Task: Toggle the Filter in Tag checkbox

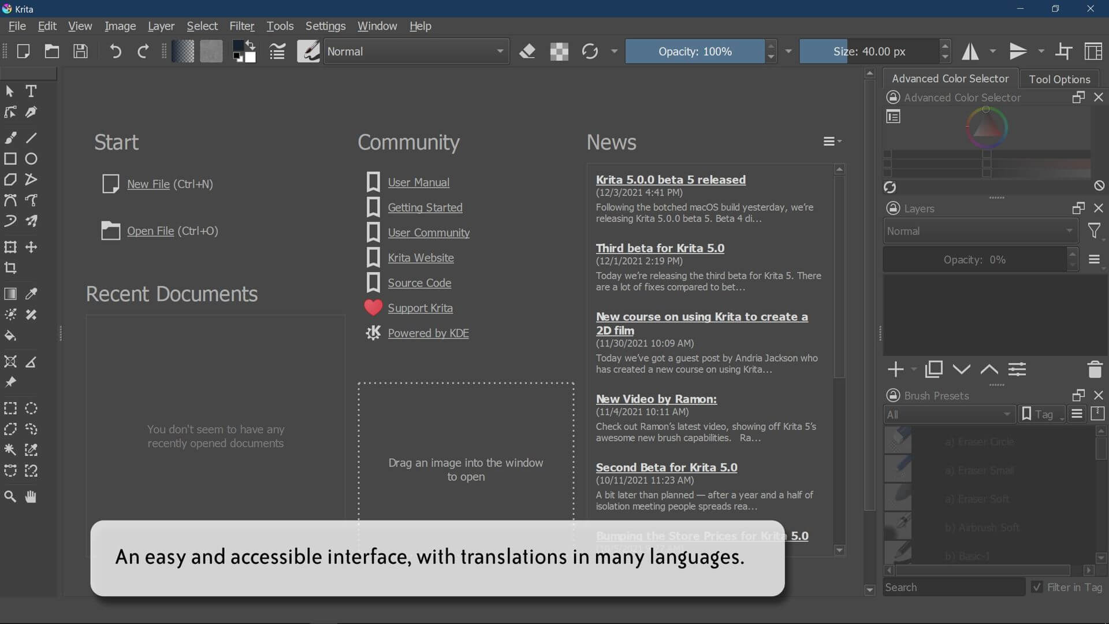Action: point(1037,588)
